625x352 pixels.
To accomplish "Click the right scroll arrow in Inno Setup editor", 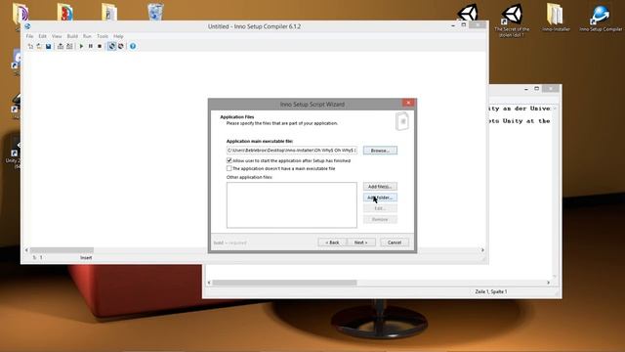I will (x=482, y=250).
